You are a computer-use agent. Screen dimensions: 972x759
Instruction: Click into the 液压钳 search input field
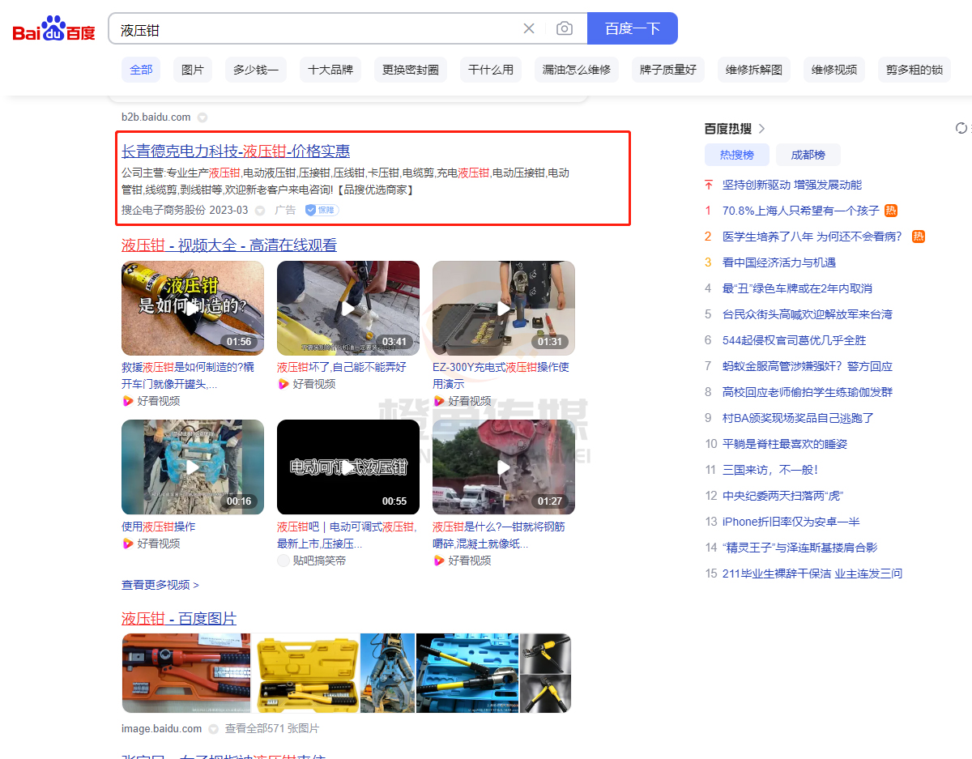(x=316, y=29)
